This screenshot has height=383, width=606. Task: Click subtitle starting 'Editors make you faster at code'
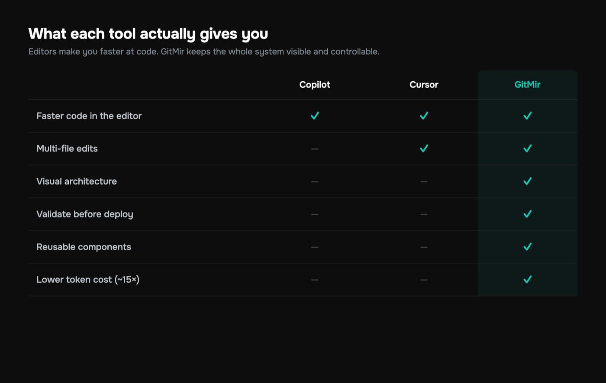pyautogui.click(x=204, y=52)
